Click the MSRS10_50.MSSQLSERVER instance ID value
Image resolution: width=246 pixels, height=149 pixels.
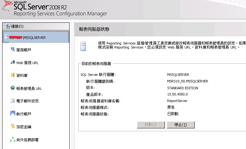(x=188, y=81)
